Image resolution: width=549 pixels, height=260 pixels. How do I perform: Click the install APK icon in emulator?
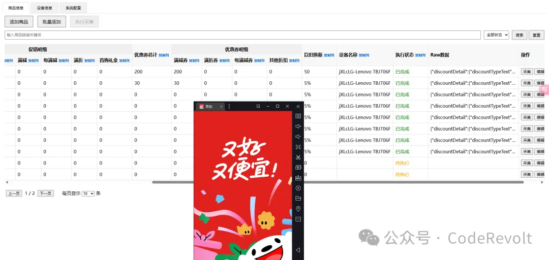[298, 178]
